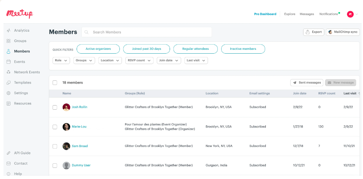
Task: Click the Network Events icon
Action: pos(8,72)
